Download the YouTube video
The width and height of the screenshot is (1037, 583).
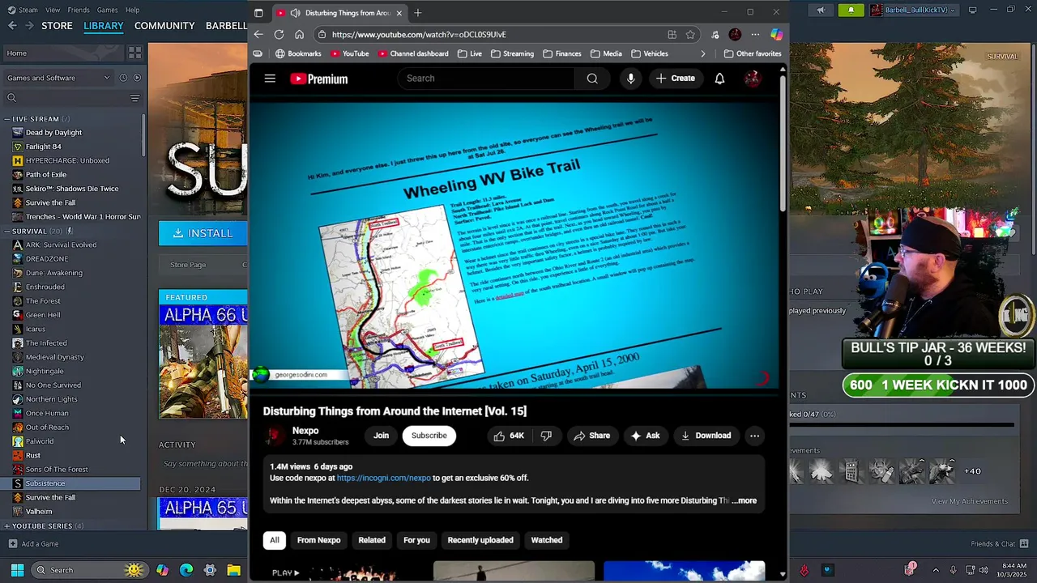pyautogui.click(x=706, y=436)
